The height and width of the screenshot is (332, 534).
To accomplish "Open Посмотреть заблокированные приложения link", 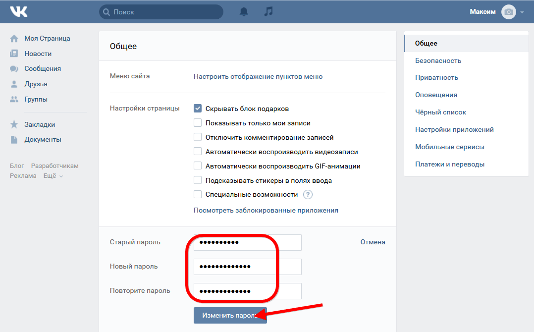I will tap(266, 211).
